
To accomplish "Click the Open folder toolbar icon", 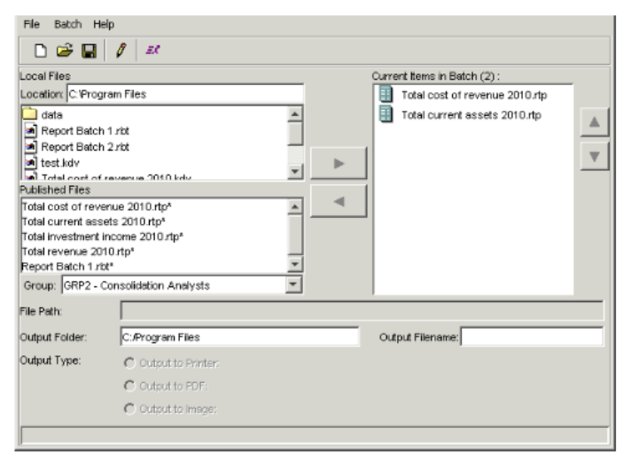I will point(64,52).
